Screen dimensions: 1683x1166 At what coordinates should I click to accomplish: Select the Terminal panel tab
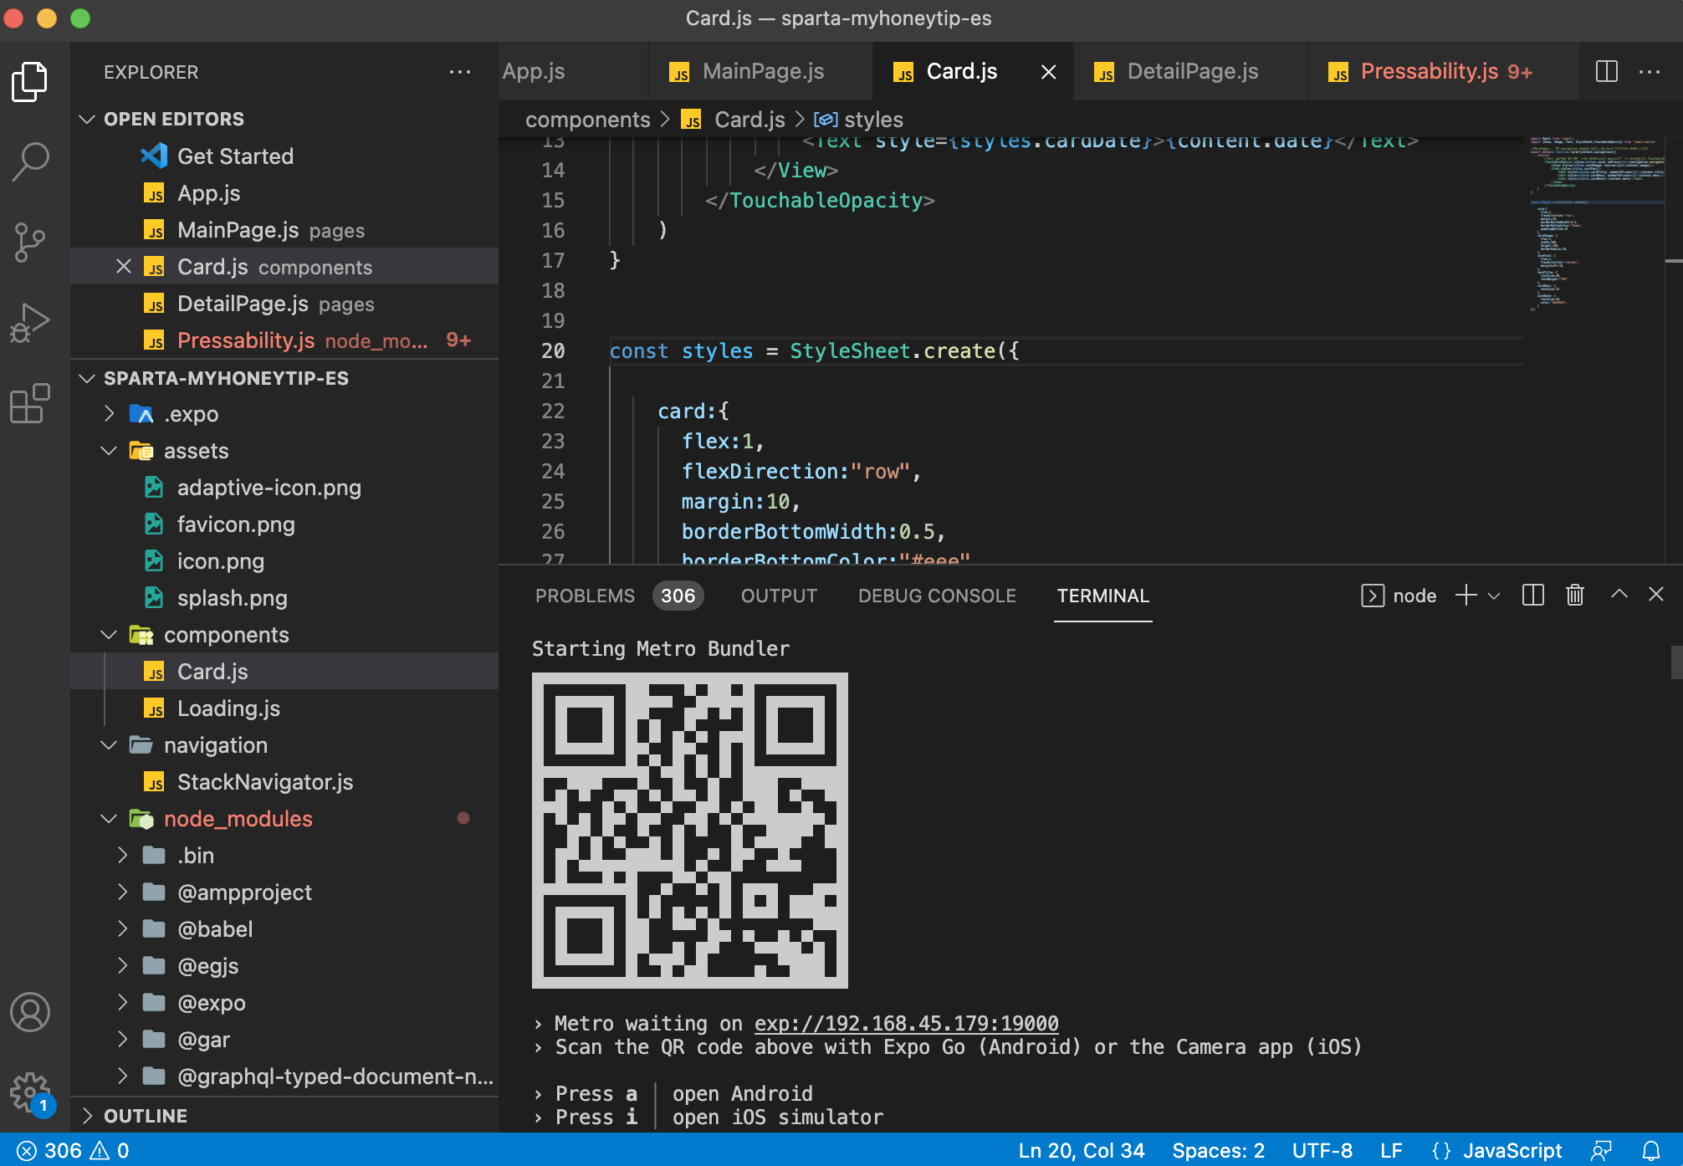1102,596
